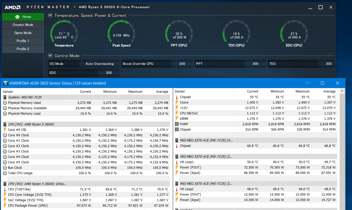
Task: Click the CPU [#0]: AMD Ryzen 5 3600X chip icon
Action: tap(5, 124)
